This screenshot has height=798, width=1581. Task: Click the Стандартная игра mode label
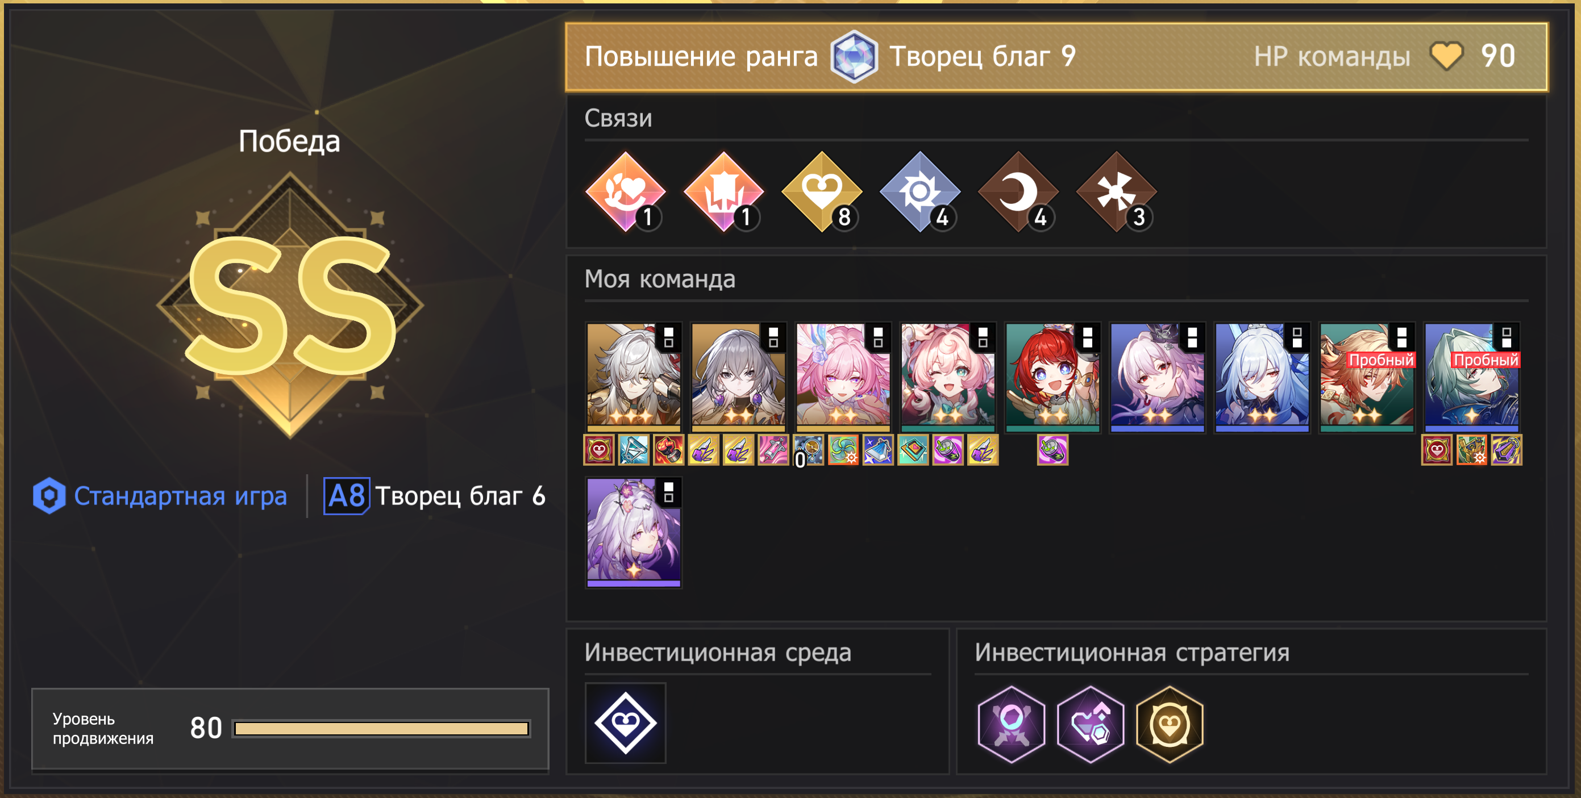[181, 496]
